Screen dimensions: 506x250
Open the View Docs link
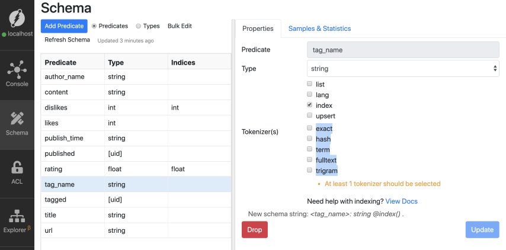coord(401,201)
